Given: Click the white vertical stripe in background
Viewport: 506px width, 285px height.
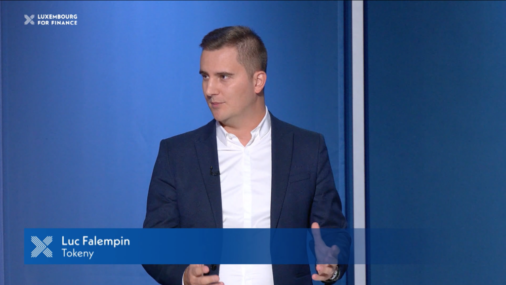Looking at the screenshot, I should pos(358,123).
